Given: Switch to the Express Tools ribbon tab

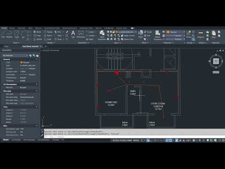Looking at the screenshot, I should click(x=121, y=28).
